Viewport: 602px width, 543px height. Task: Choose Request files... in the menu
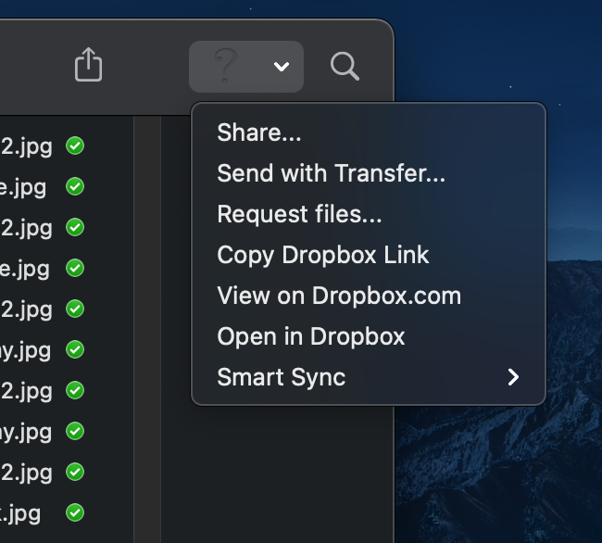coord(369,214)
